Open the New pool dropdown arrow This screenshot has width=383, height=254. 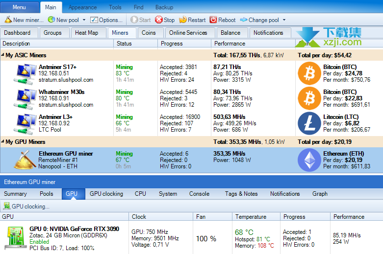[84, 20]
